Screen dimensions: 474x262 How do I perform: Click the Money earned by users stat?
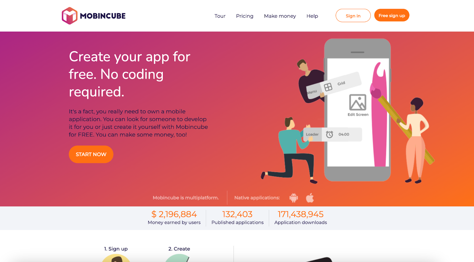tap(174, 218)
